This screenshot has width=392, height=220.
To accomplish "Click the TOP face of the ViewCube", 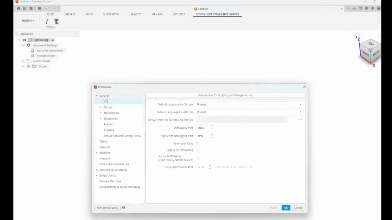I will pyautogui.click(x=371, y=44).
